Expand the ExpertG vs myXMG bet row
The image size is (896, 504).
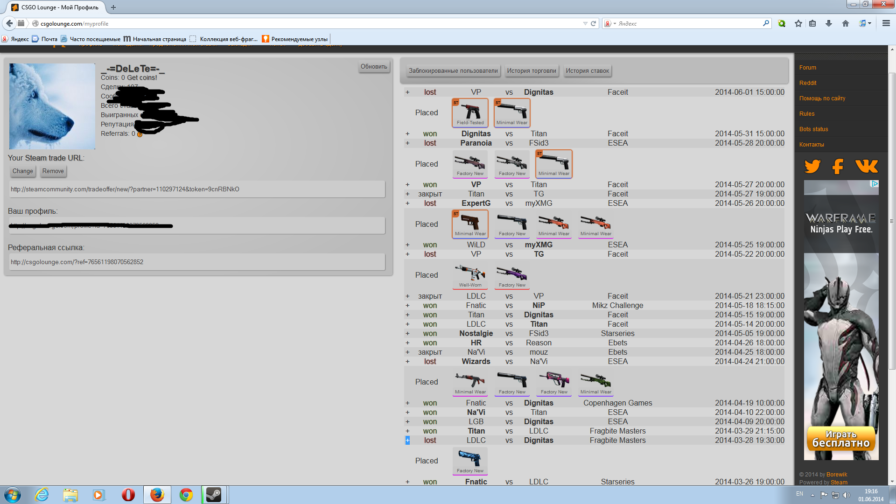[407, 203]
